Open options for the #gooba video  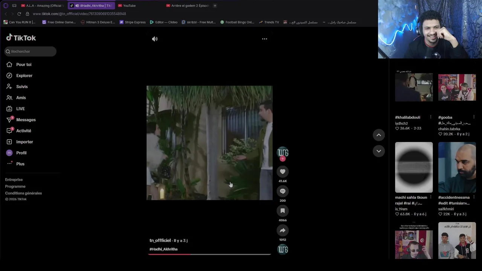tap(474, 117)
